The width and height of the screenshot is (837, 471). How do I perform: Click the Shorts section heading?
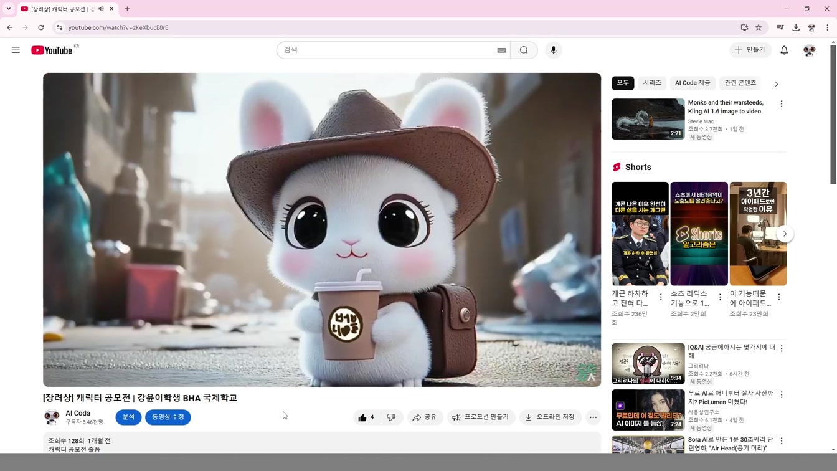[638, 167]
